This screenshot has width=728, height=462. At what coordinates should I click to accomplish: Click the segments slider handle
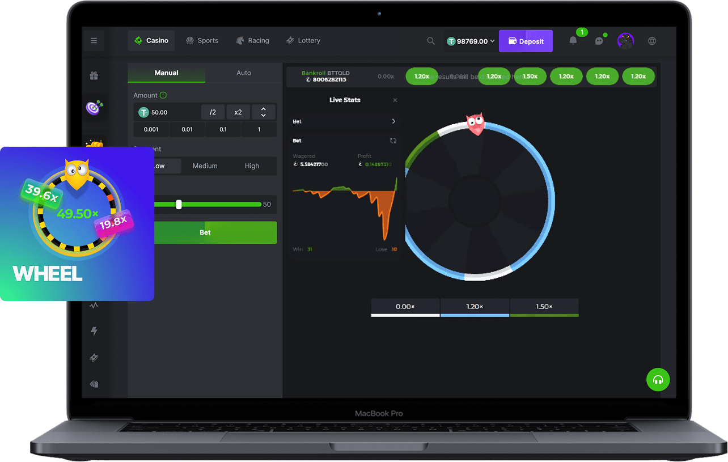point(179,205)
